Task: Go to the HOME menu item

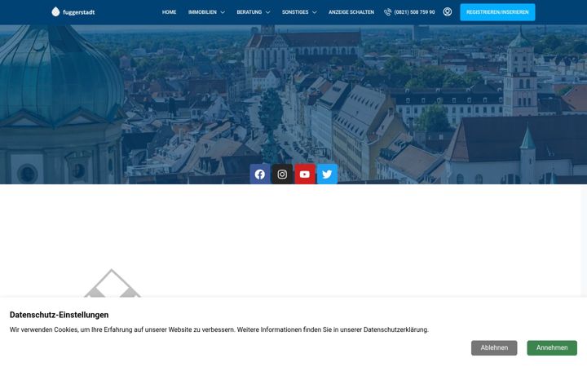Action: point(170,12)
